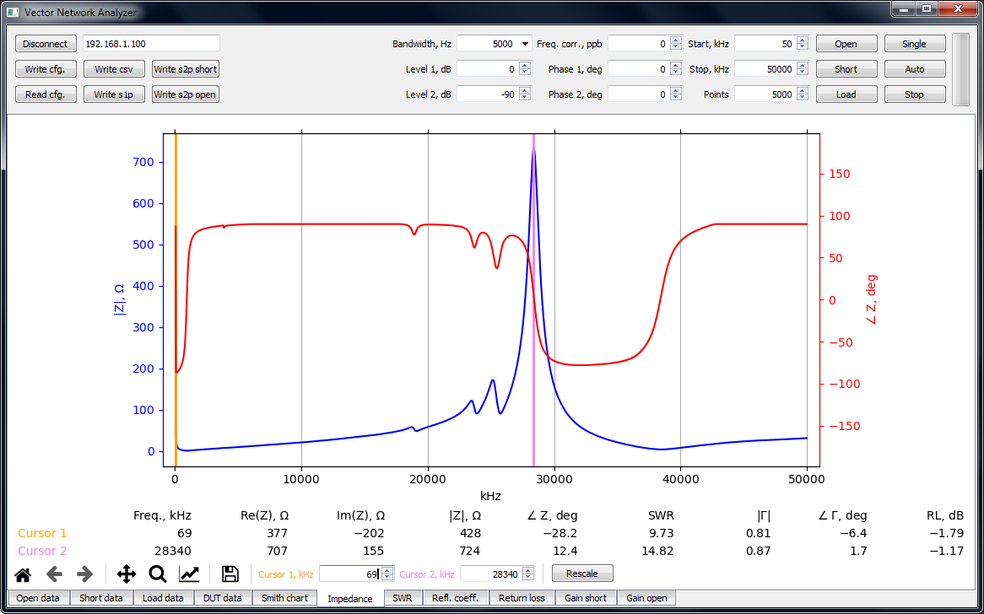Switch to the Smith chart tab
Screen dimensions: 984x614
[284, 598]
